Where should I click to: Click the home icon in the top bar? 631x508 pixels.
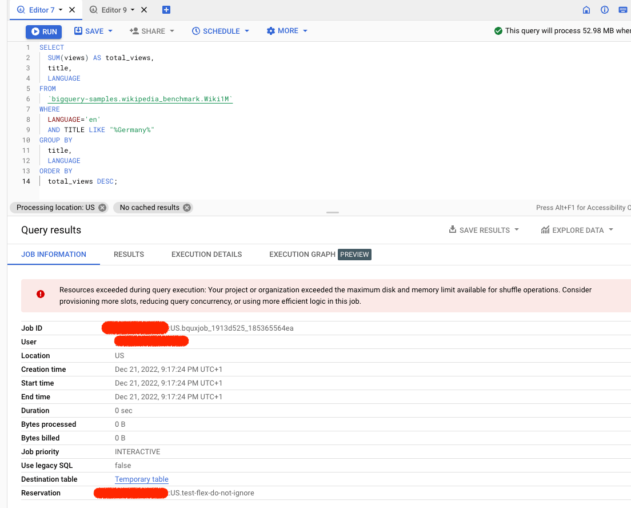[x=586, y=10]
